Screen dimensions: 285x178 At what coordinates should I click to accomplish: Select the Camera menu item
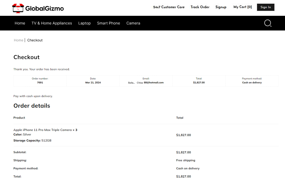pyautogui.click(x=133, y=23)
